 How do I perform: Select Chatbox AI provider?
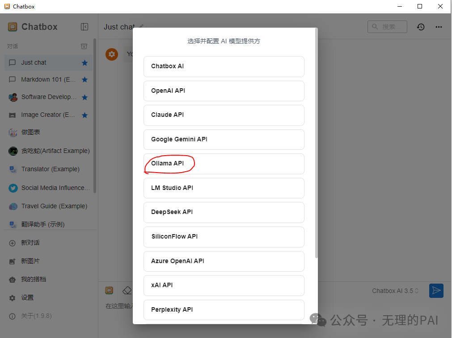(224, 66)
